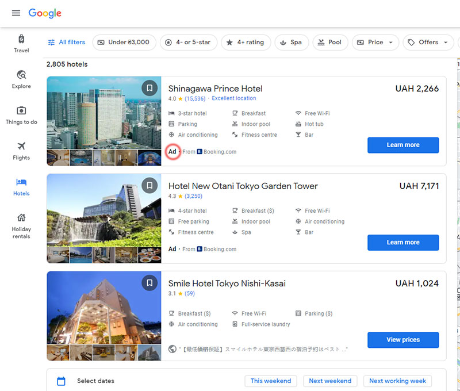The image size is (460, 391).
Task: Select Hotels in the sidebar
Action: click(x=21, y=187)
